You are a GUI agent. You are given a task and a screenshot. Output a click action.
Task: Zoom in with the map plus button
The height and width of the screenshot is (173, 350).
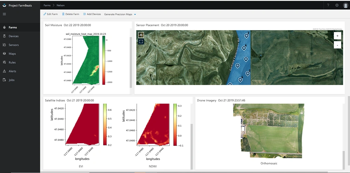pos(337,36)
